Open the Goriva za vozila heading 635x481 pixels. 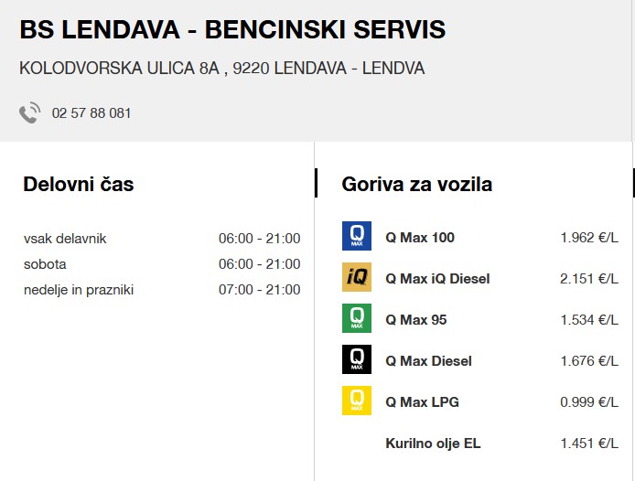[x=417, y=185]
